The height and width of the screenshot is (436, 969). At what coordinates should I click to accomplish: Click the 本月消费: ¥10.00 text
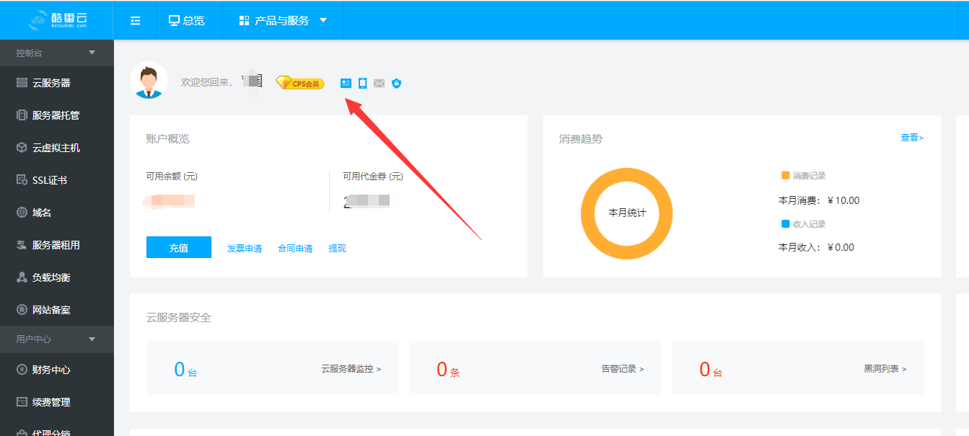(819, 200)
